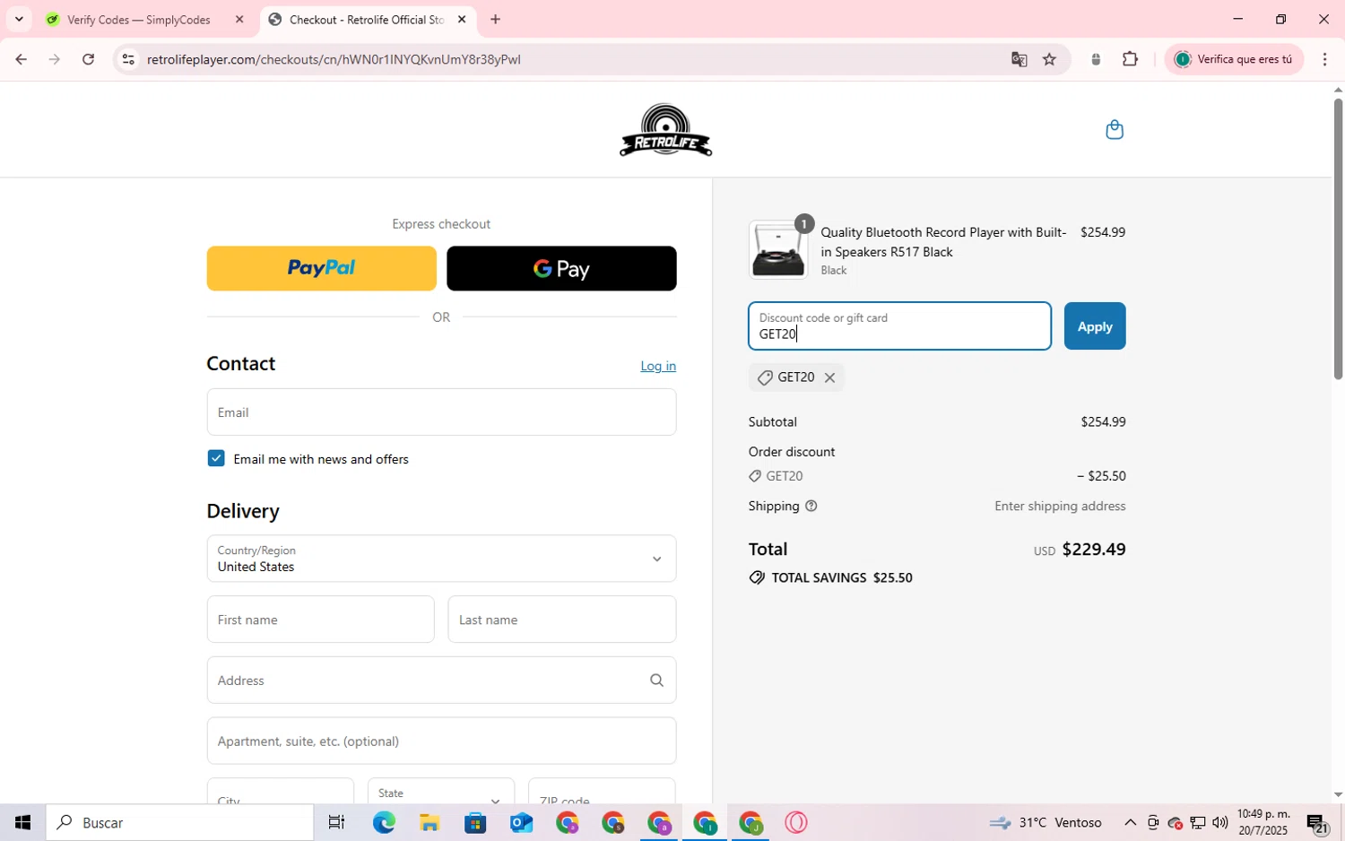This screenshot has height=841, width=1345.
Task: Apply the discount code
Action: [1094, 326]
